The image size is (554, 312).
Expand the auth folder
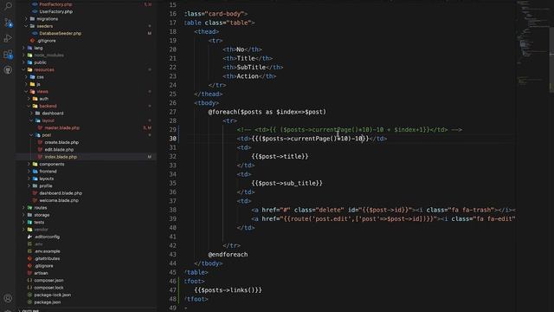pos(29,99)
